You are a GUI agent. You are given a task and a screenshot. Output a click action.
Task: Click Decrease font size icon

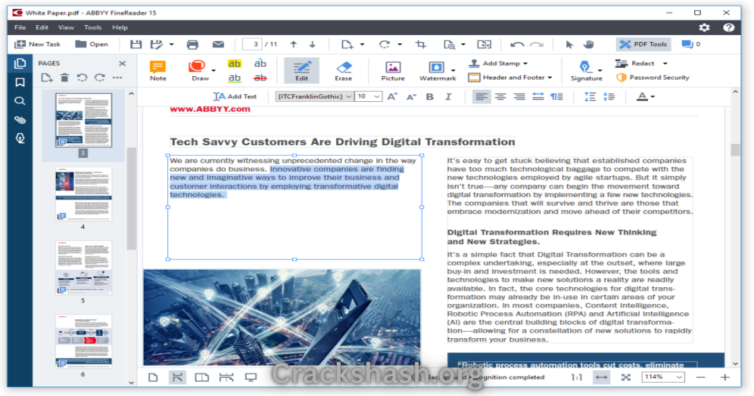pos(411,96)
